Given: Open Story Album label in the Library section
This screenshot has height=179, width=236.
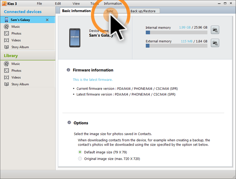Looking at the screenshot, I should pos(20,84).
